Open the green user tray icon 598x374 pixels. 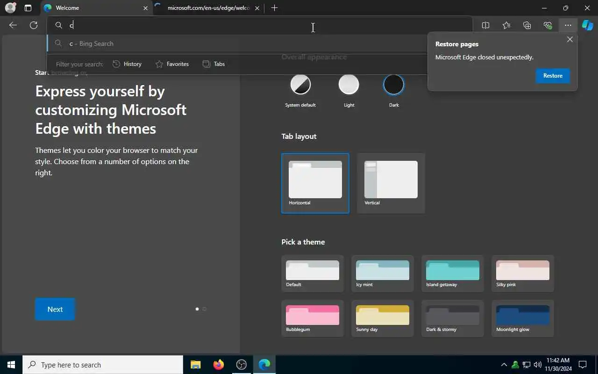[x=515, y=365]
